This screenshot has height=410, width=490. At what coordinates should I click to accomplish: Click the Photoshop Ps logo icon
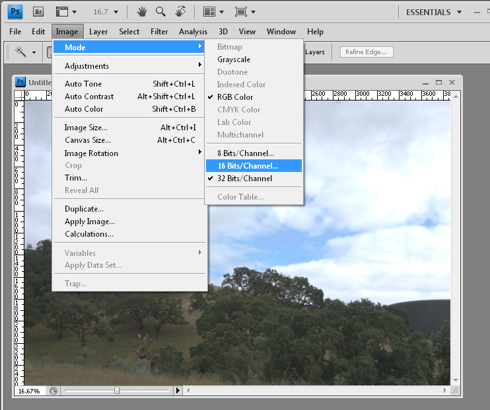(15, 12)
